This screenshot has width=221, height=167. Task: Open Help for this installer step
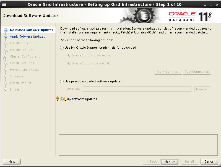pyautogui.click(x=12, y=161)
